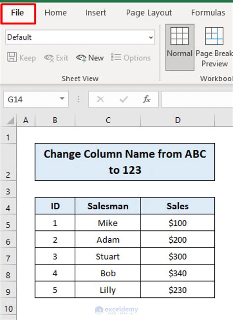The width and height of the screenshot is (233, 320).
Task: Click the ID cell with value 4
Action: (x=55, y=273)
